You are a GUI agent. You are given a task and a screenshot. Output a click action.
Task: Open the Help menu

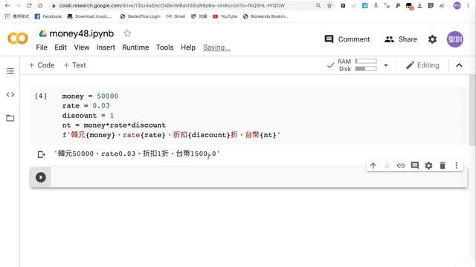188,47
